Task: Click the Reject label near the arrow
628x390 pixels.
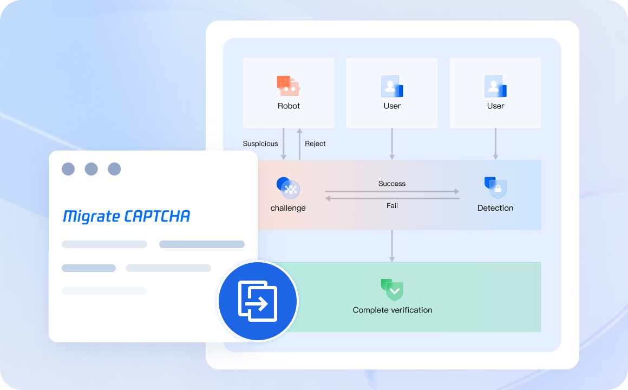Action: pyautogui.click(x=316, y=144)
